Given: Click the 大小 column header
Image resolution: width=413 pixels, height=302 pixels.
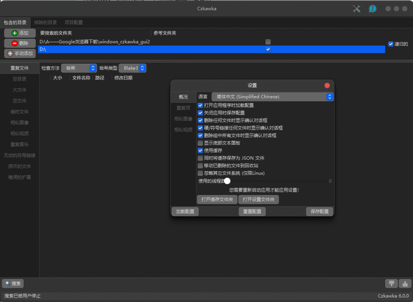Looking at the screenshot, I should point(57,78).
